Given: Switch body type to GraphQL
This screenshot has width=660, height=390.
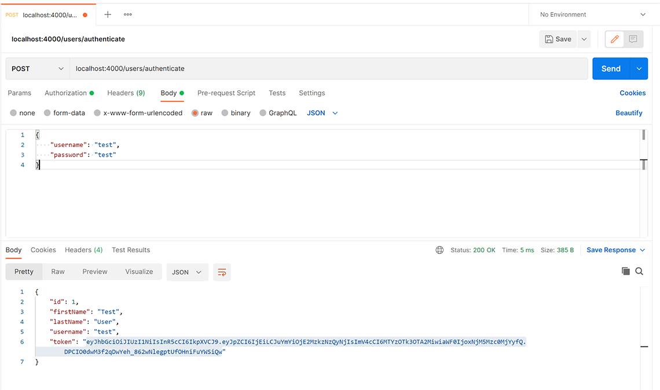Looking at the screenshot, I should [278, 113].
